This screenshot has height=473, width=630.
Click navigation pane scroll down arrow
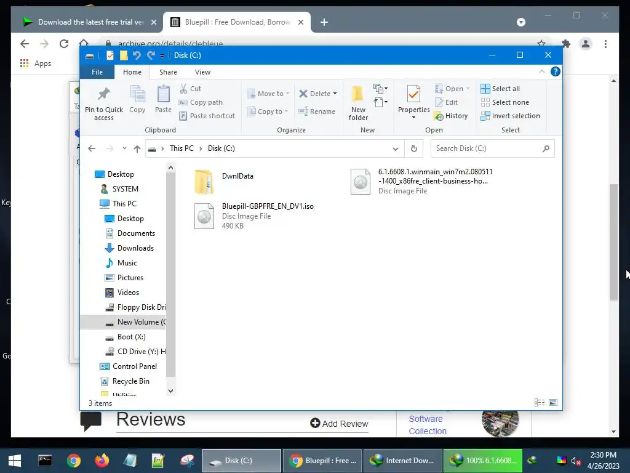(171, 390)
